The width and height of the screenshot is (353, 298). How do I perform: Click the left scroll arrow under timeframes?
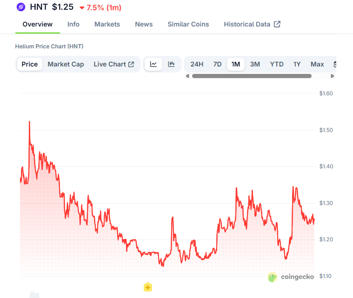click(x=187, y=76)
